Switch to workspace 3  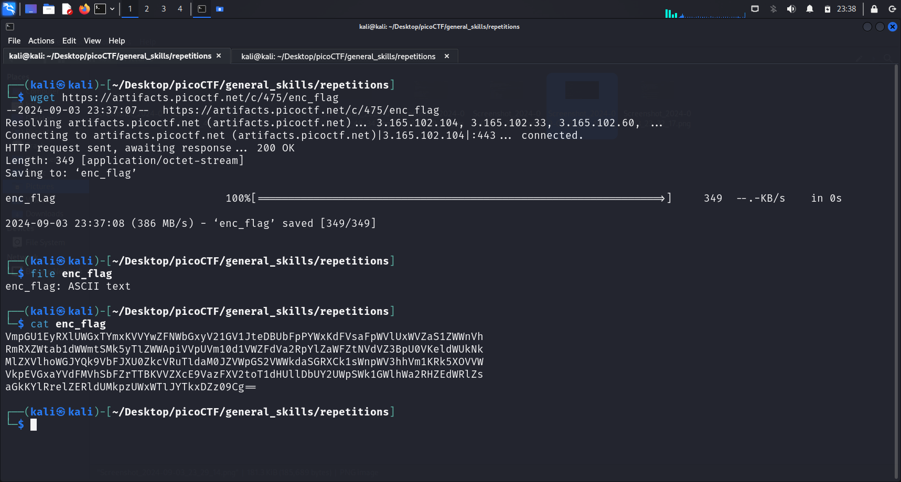[x=164, y=9]
